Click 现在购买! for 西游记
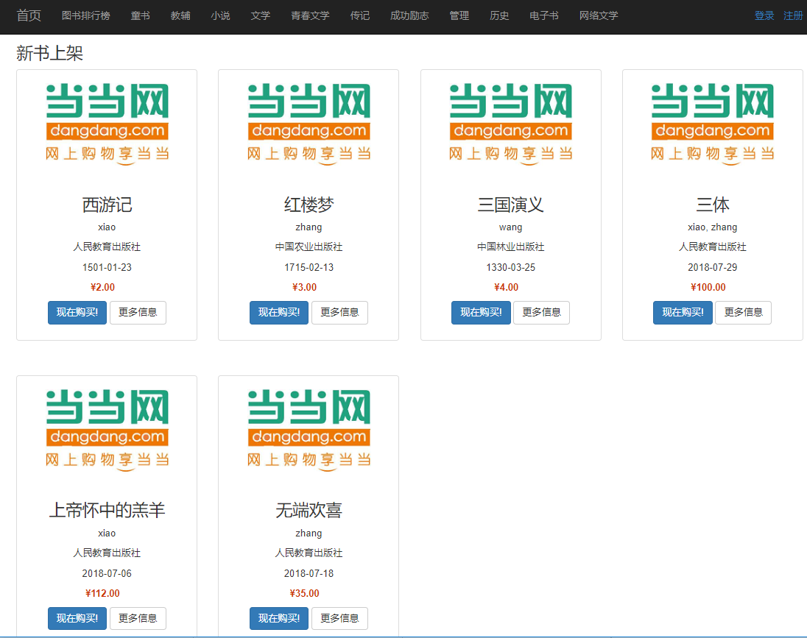 [x=77, y=312]
